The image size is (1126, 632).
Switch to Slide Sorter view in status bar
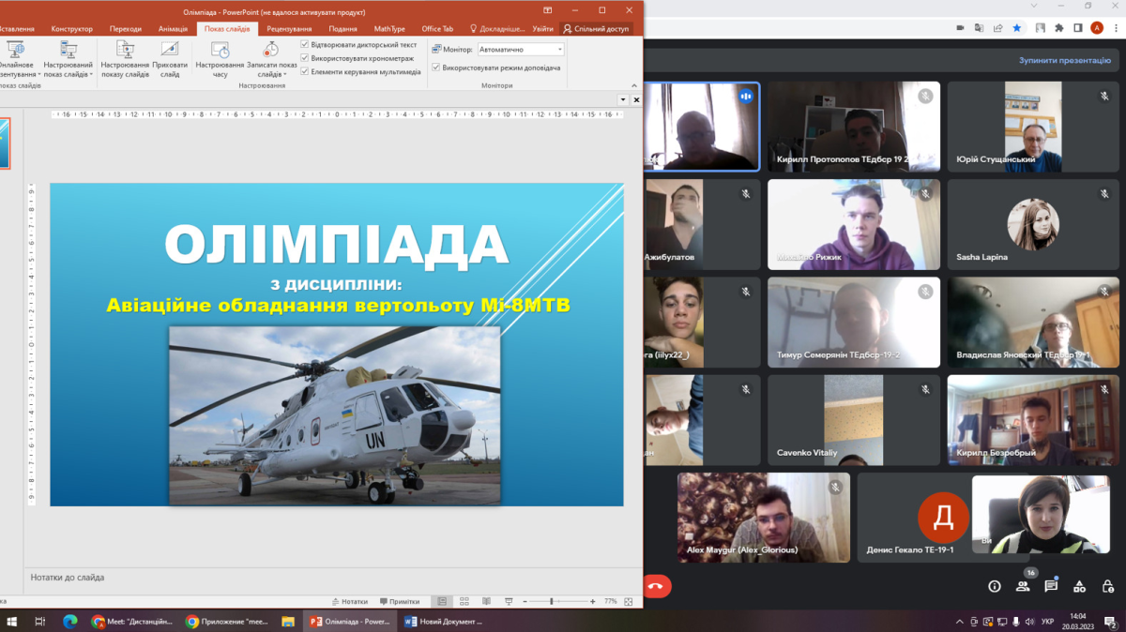click(464, 601)
